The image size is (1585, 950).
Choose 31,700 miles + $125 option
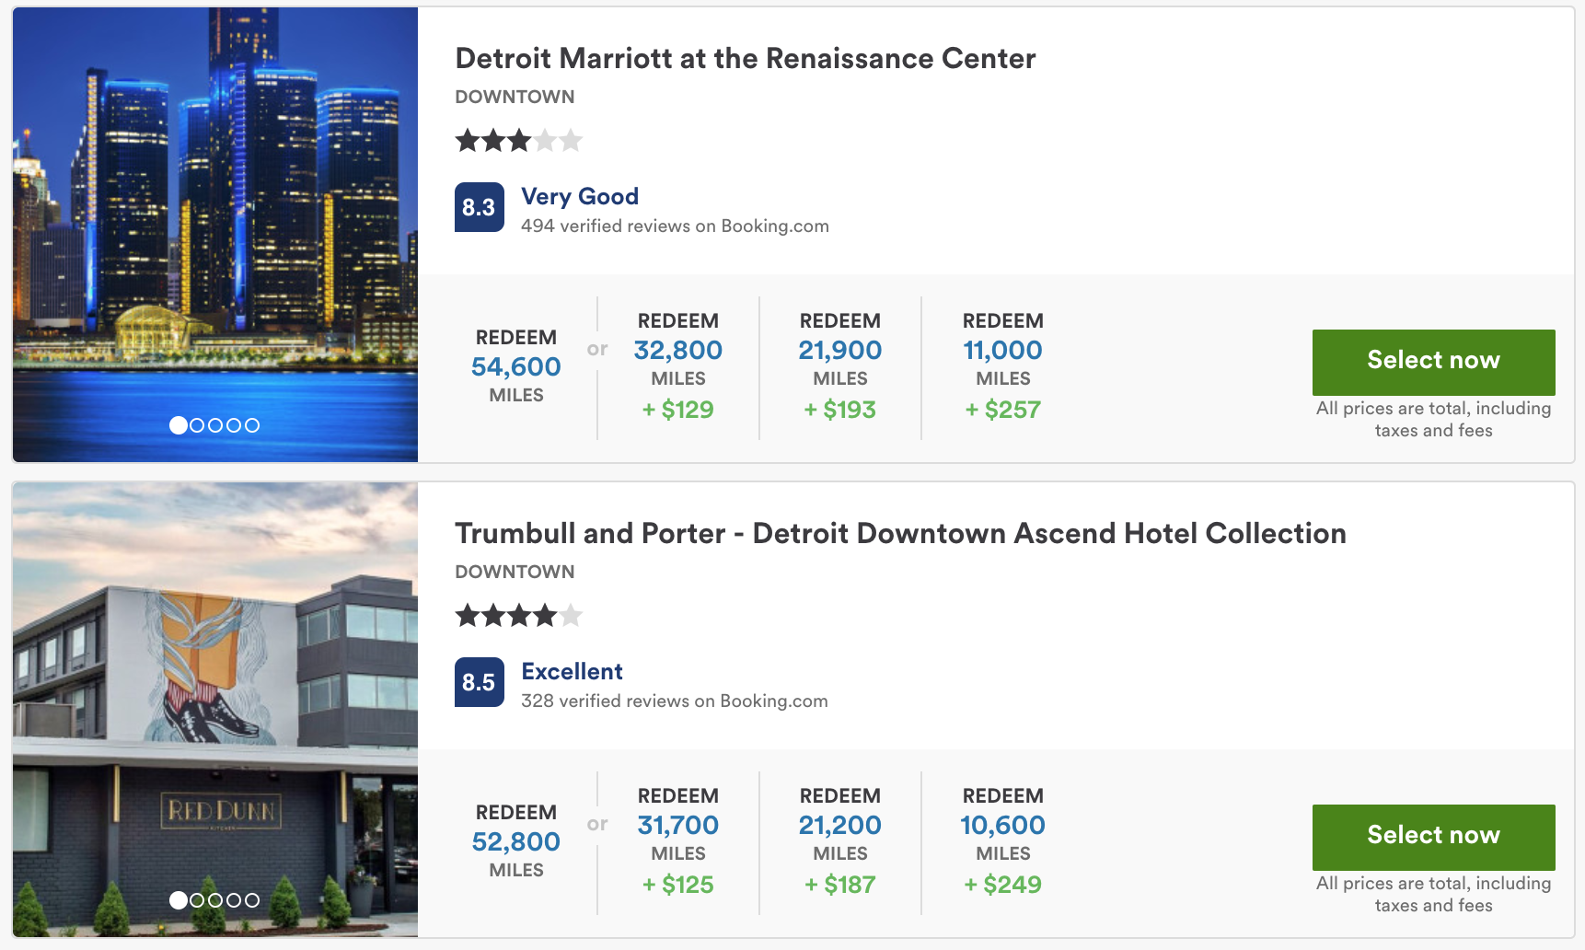pyautogui.click(x=678, y=841)
